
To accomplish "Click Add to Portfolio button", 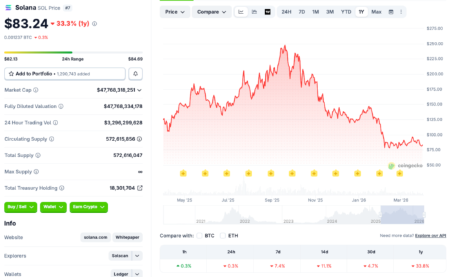I will tap(65, 73).
